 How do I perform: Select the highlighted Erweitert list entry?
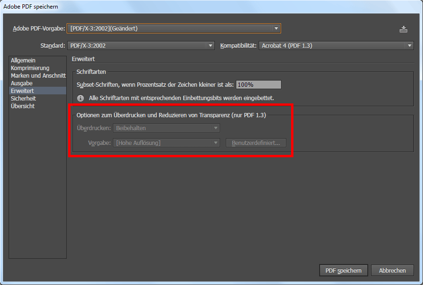[22, 91]
